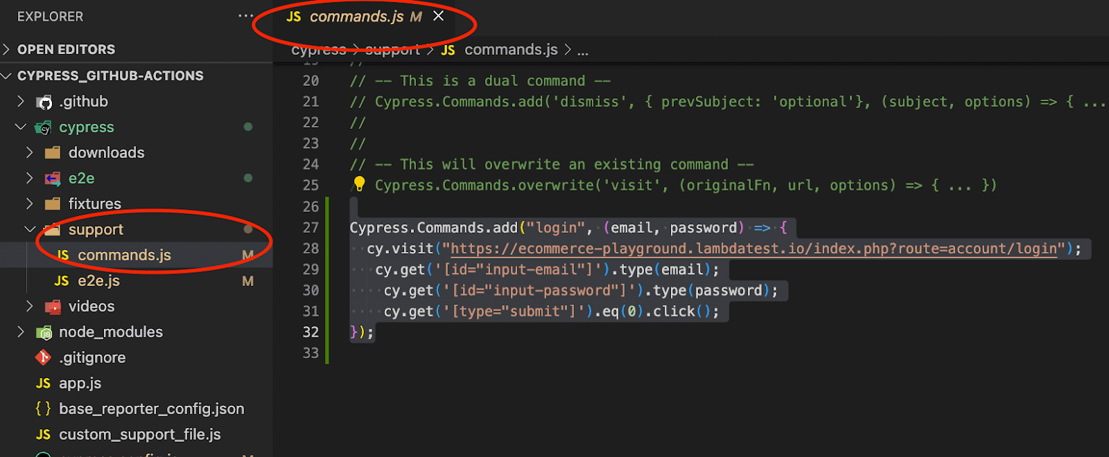Open base_reporter_config.json file
This screenshot has width=1109, height=457.
152,409
